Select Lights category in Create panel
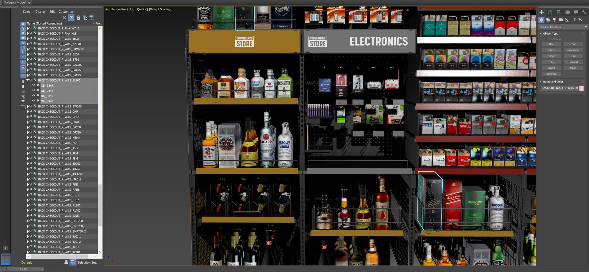This screenshot has width=589, height=272. (554, 20)
